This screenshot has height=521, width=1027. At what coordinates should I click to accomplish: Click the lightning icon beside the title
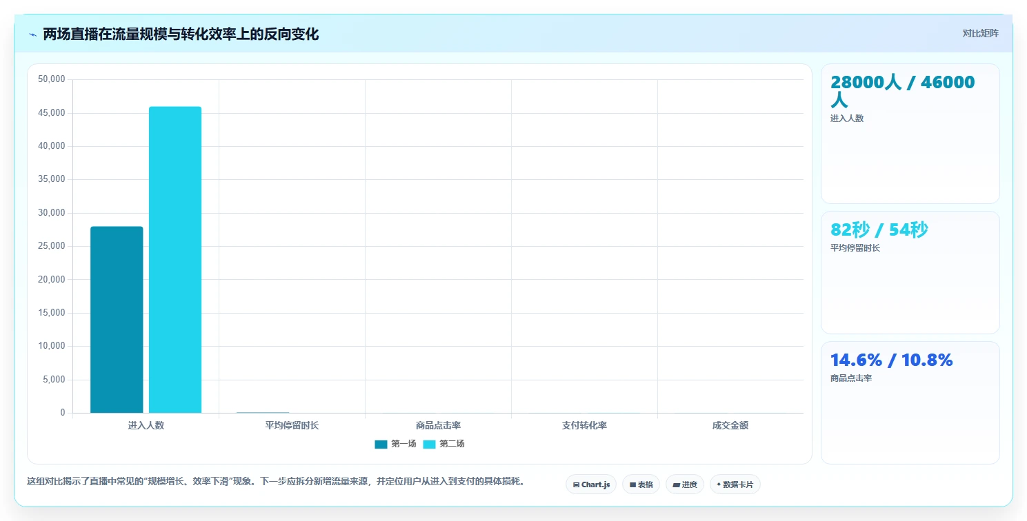tap(32, 34)
